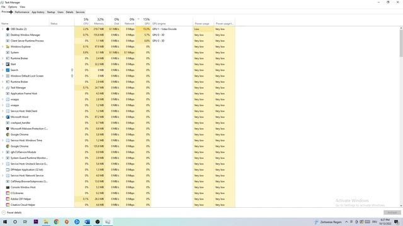403x226 pixels.
Task: Click the Microsoft Malware Protection shield icon
Action: (8, 129)
